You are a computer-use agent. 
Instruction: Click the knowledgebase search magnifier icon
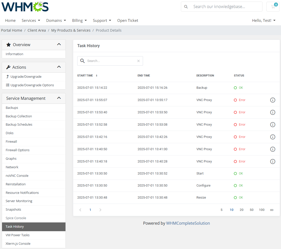coord(186,7)
